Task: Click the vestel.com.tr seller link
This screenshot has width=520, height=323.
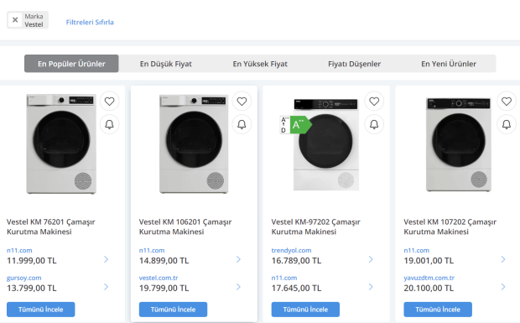Action: (x=159, y=278)
